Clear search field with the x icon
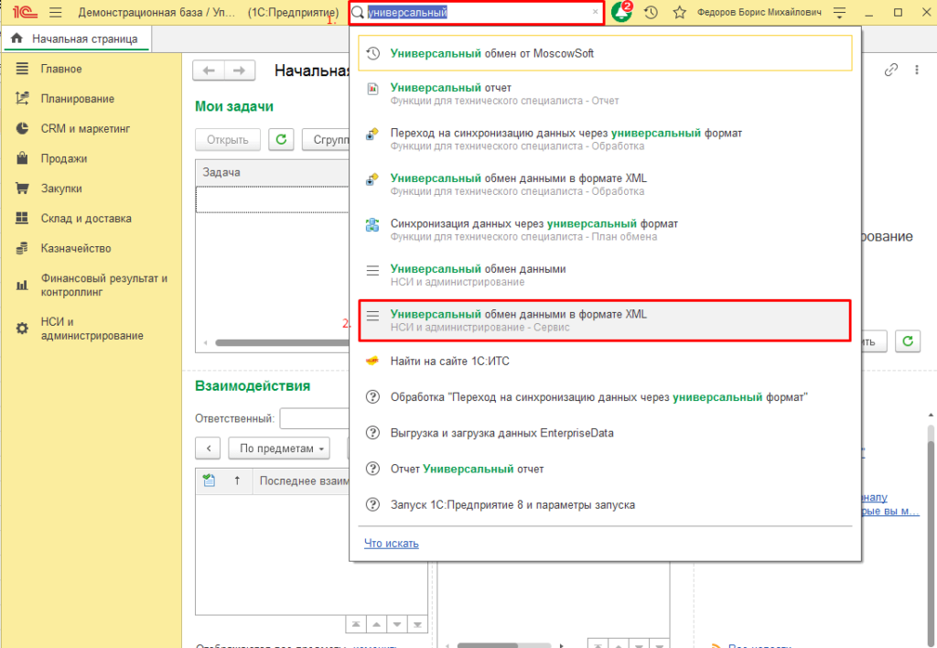This screenshot has width=937, height=648. (x=595, y=12)
